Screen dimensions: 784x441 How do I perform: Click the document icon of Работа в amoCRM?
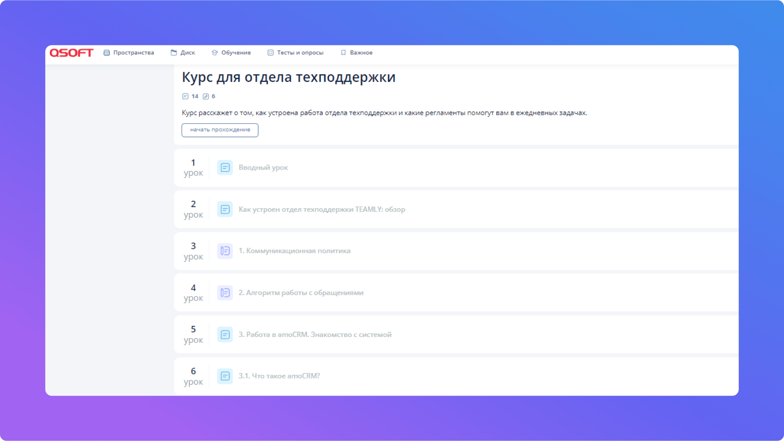click(x=225, y=335)
